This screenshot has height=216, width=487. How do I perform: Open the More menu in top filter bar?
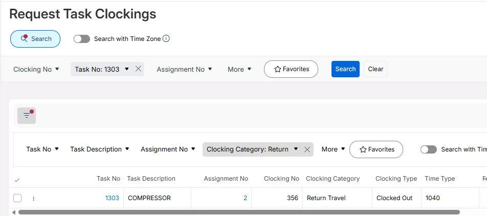tap(239, 69)
